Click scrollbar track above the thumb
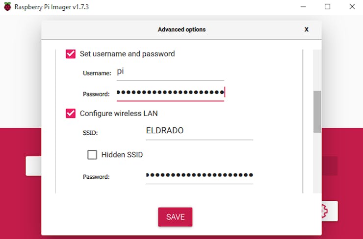 tap(317, 69)
